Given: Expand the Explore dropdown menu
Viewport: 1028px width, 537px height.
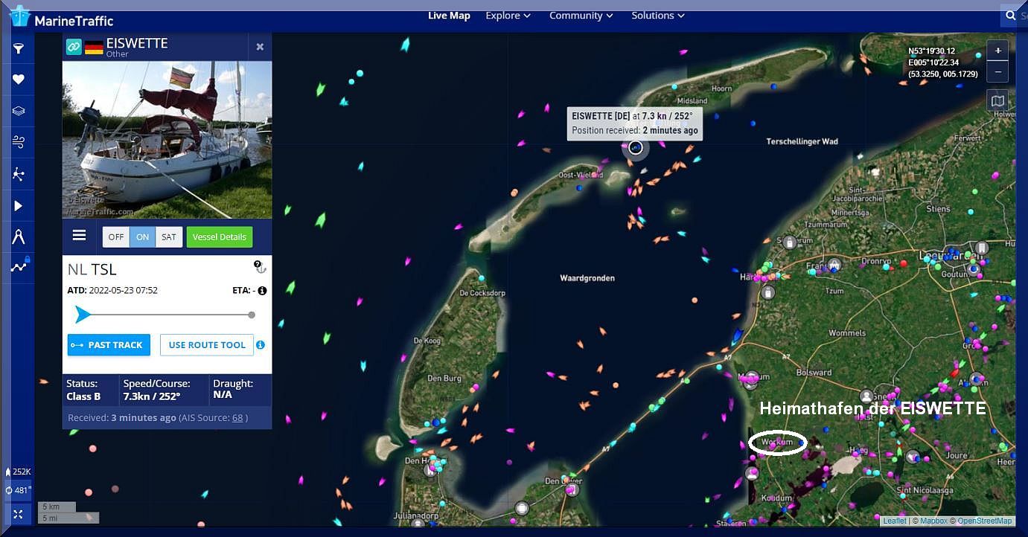Looking at the screenshot, I should tap(508, 16).
